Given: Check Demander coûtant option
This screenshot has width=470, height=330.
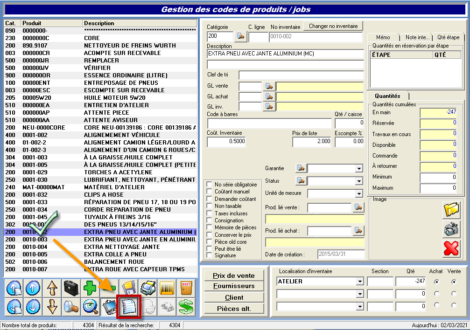Looking at the screenshot, I should click(210, 199).
